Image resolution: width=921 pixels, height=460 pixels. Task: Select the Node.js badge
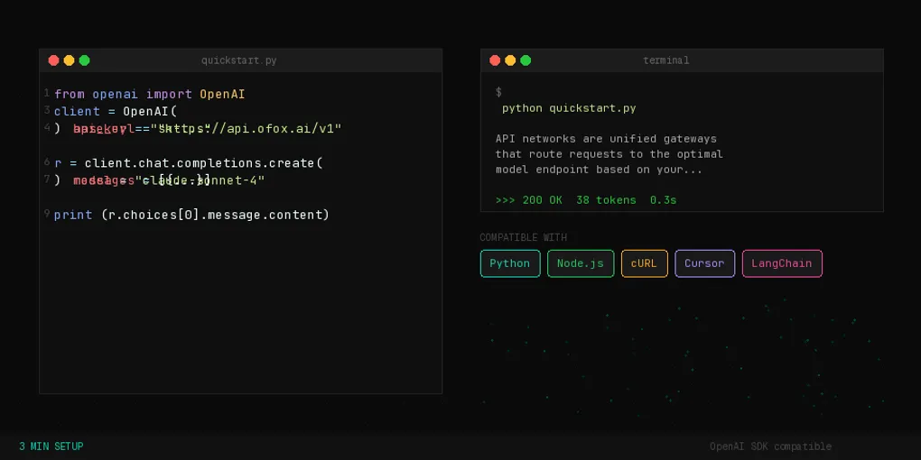[x=581, y=263]
